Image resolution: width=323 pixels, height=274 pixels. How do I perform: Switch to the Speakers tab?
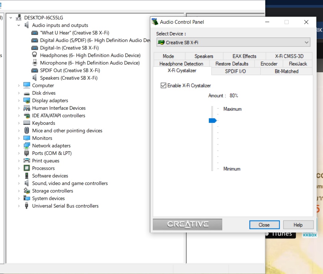tap(204, 56)
